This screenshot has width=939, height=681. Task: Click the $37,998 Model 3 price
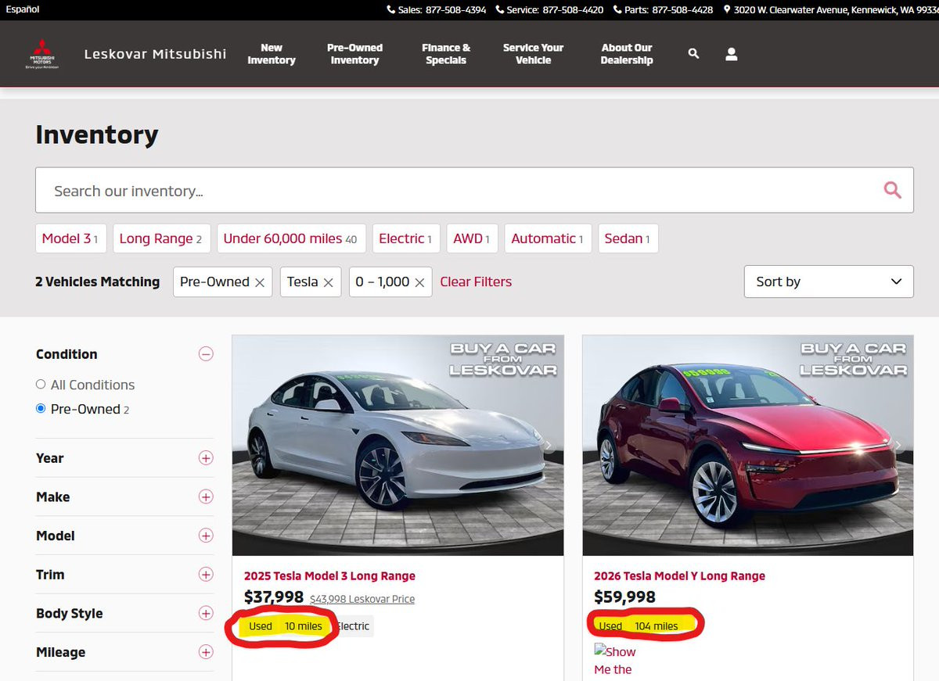point(274,597)
